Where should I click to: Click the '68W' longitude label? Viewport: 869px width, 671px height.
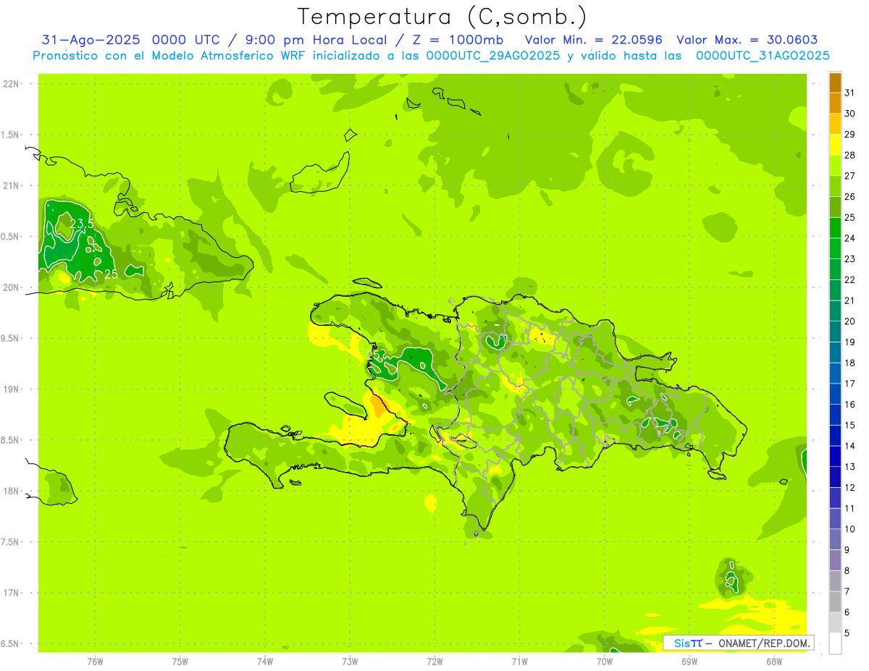pyautogui.click(x=773, y=661)
